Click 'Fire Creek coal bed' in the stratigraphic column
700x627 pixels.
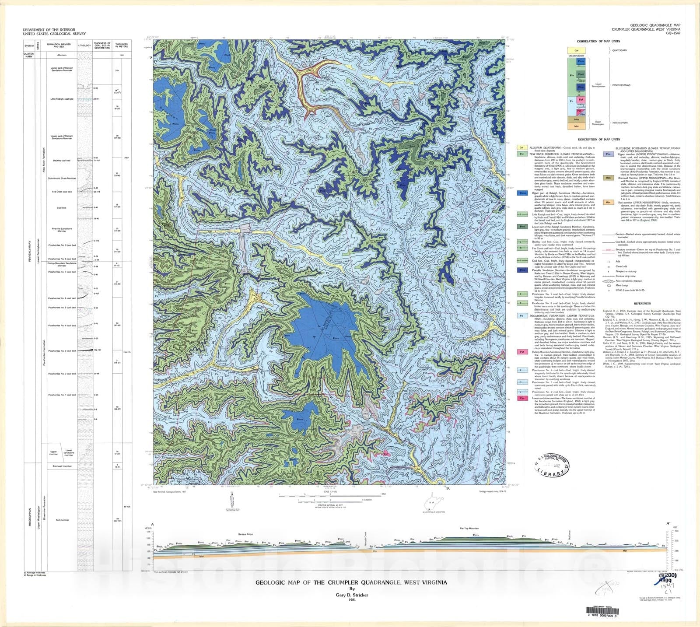coord(62,192)
